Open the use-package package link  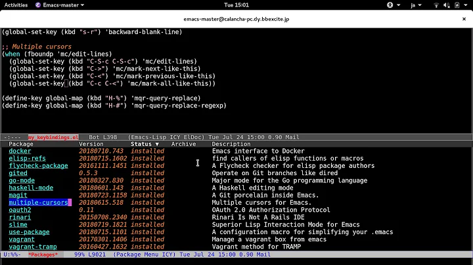(29, 232)
